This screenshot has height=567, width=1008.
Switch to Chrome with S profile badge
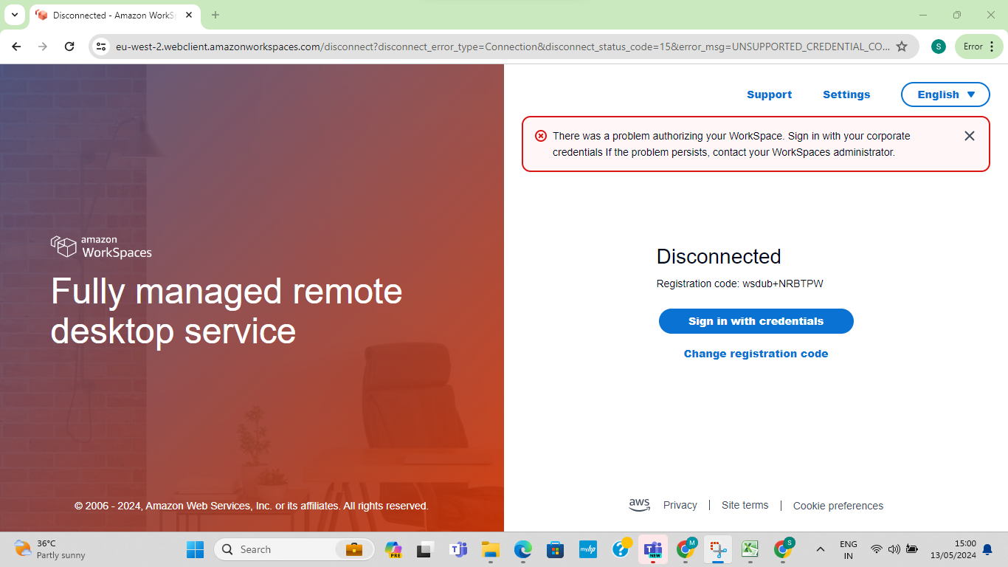[783, 549]
